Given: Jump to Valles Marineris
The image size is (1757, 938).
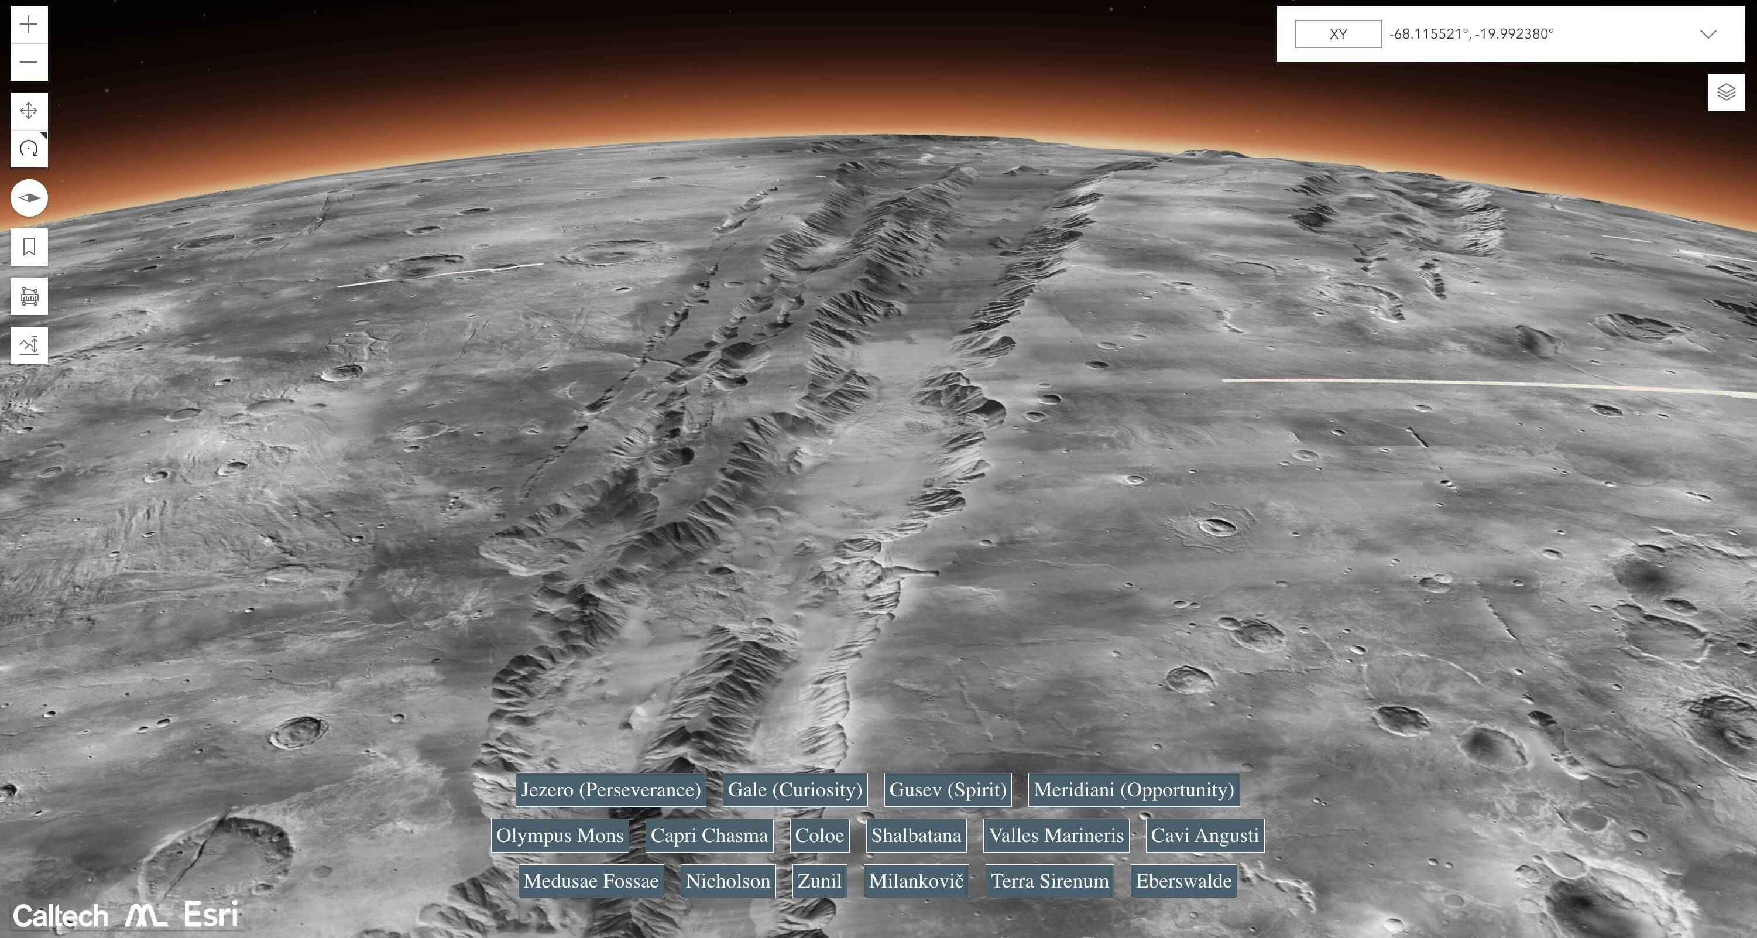Looking at the screenshot, I should pyautogui.click(x=1055, y=836).
